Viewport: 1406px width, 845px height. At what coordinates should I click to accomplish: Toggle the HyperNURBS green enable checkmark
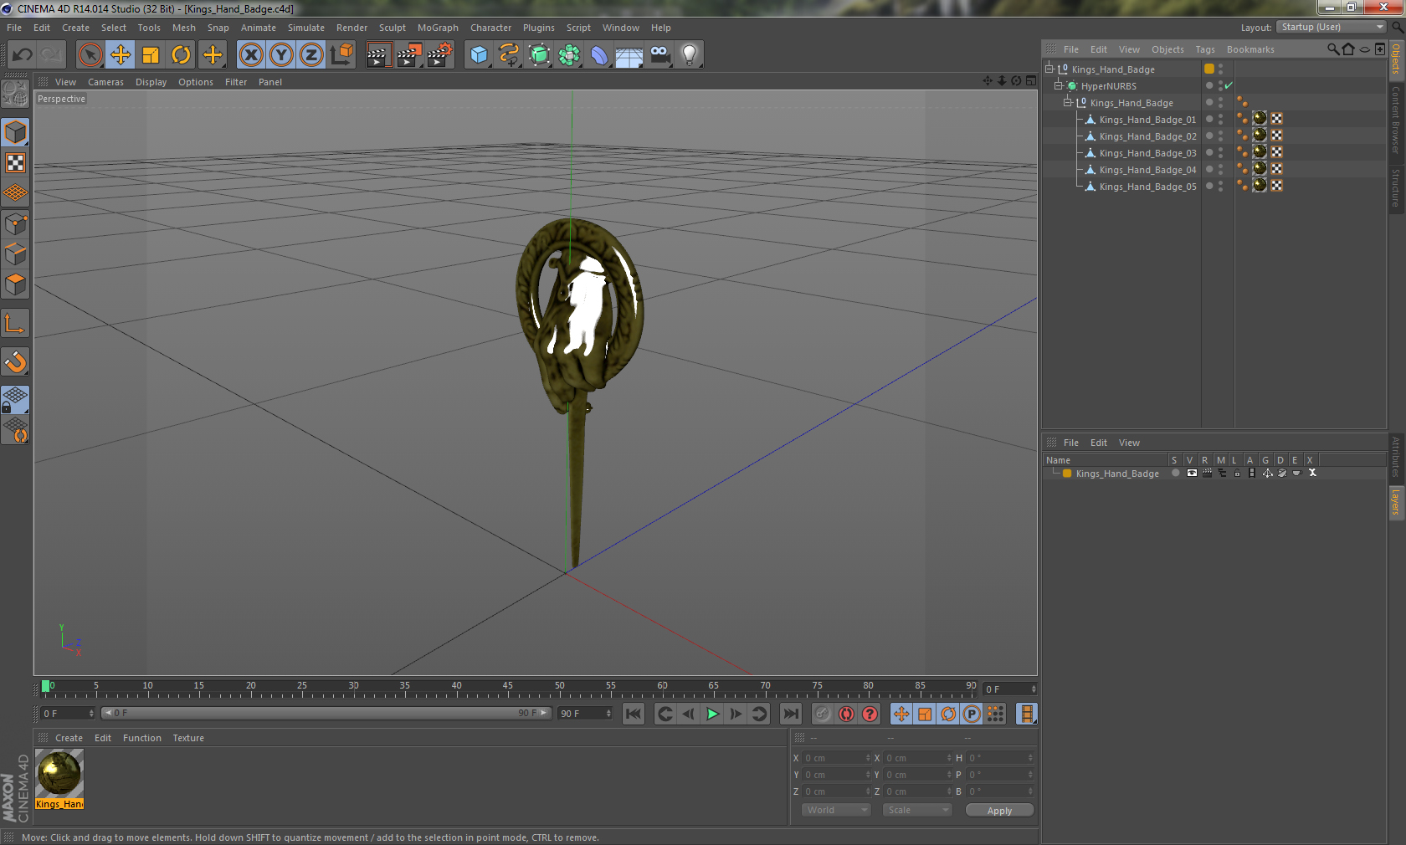1229,85
